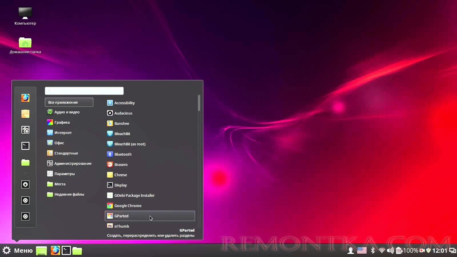Click the shutdown power icon in sidebar
The width and height of the screenshot is (457, 257).
(25, 216)
